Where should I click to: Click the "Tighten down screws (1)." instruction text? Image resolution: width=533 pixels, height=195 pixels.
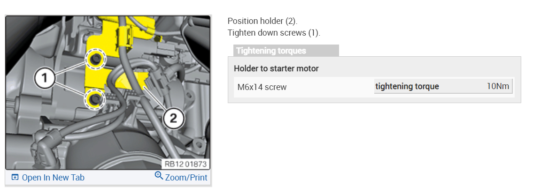274,32
